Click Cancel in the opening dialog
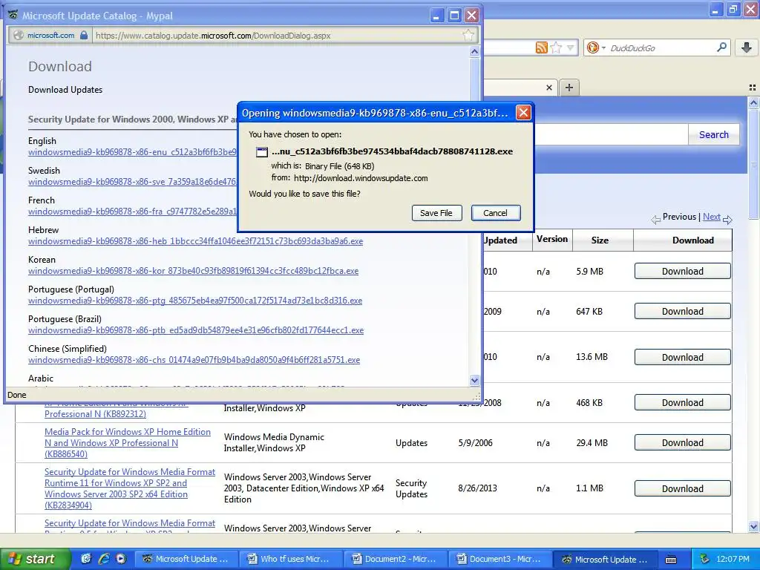Viewport: 760px width, 570px height. 495,213
